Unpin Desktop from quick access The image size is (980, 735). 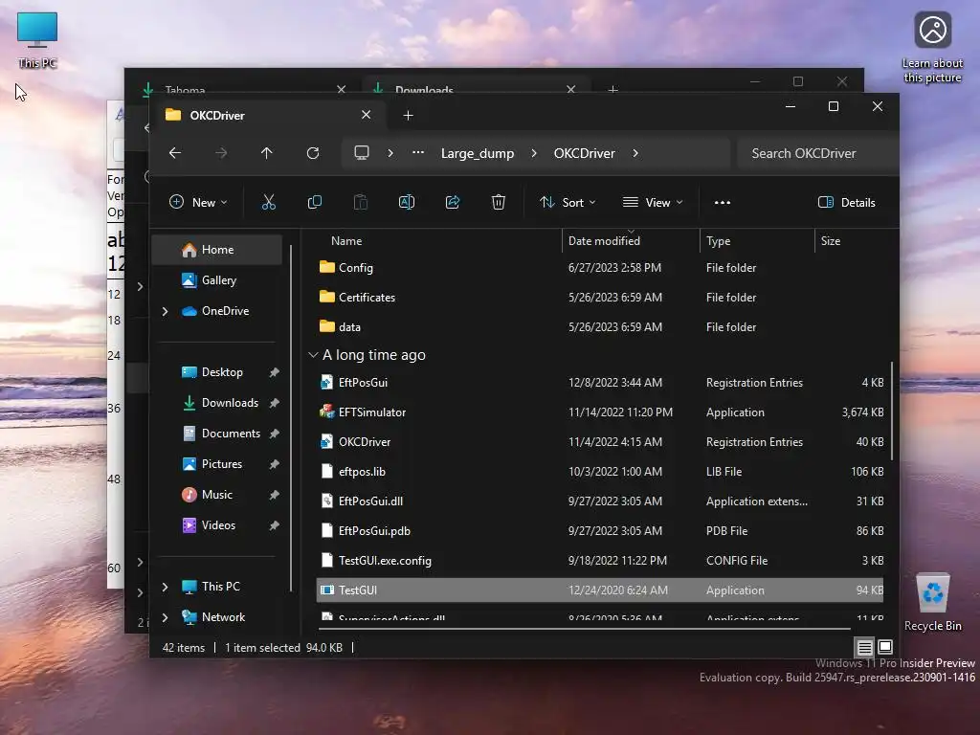(274, 372)
